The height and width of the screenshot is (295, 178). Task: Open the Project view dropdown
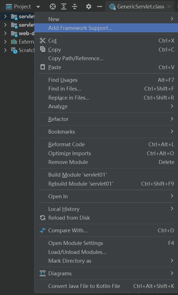pos(38,7)
